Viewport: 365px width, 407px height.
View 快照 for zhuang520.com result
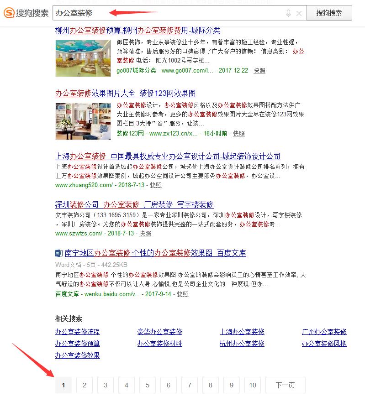156,185
